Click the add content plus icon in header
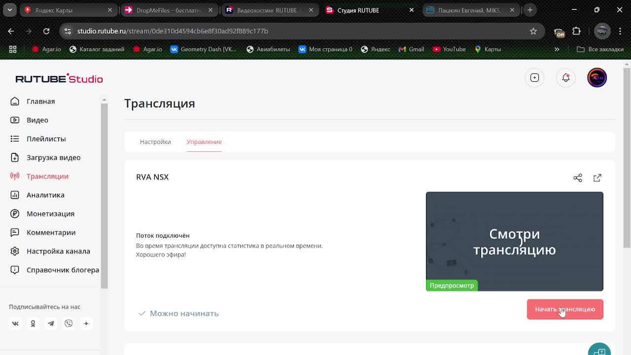The height and width of the screenshot is (355, 631). pyautogui.click(x=534, y=77)
